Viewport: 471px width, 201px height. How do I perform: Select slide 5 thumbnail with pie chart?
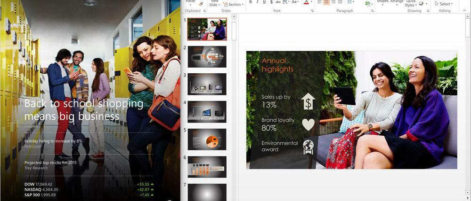coord(207,139)
